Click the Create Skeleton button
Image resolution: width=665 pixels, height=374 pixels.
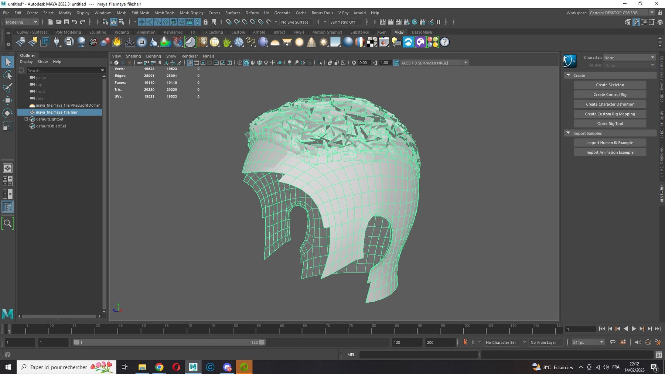[610, 85]
